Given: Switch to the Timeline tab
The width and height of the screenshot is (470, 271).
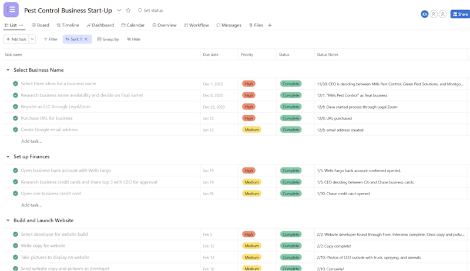Looking at the screenshot, I should pos(68,25).
